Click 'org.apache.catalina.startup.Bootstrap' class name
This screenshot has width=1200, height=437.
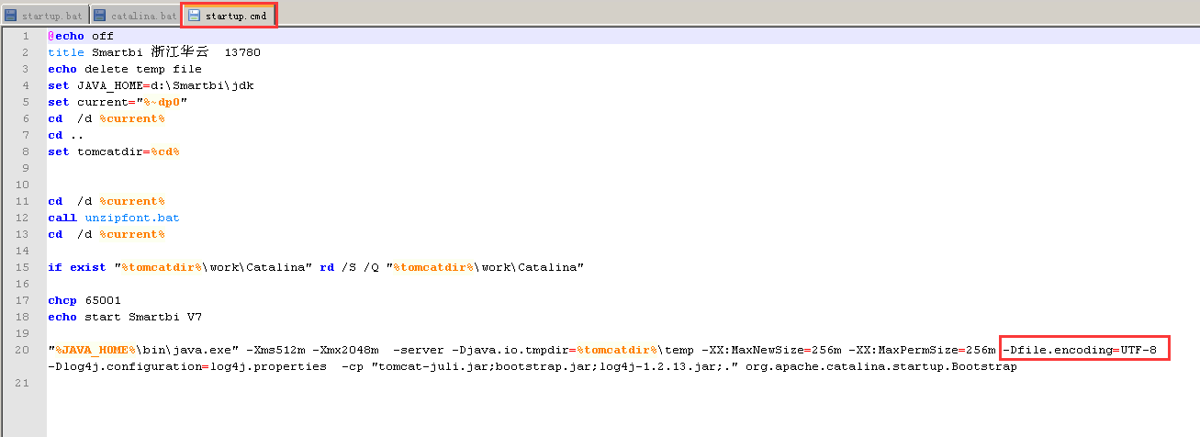881,366
